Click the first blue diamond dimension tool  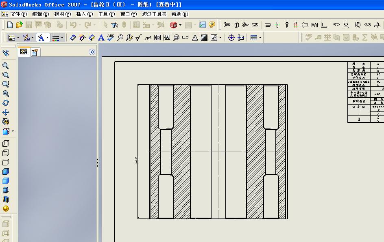(x=73, y=38)
